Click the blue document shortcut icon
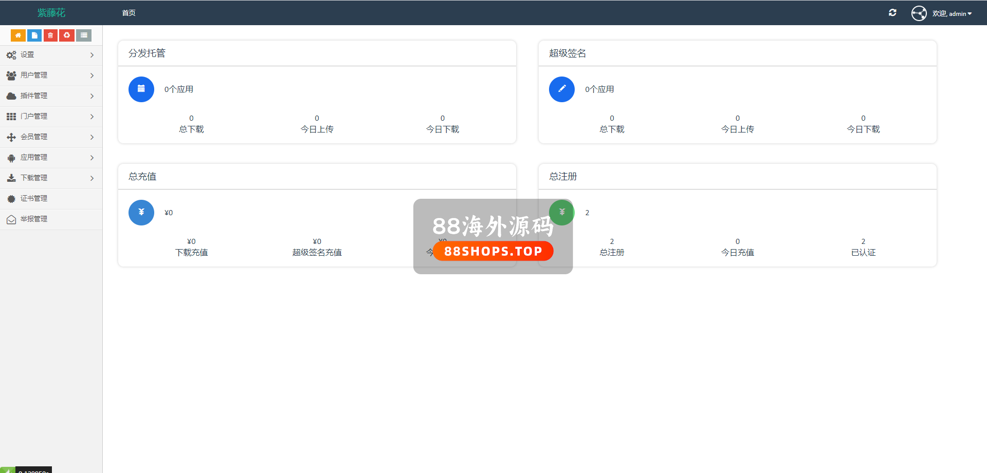 [x=34, y=35]
